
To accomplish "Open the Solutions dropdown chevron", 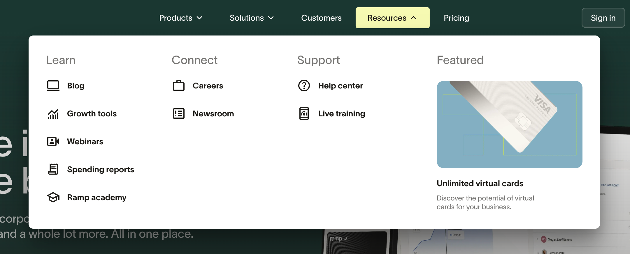I will [271, 18].
